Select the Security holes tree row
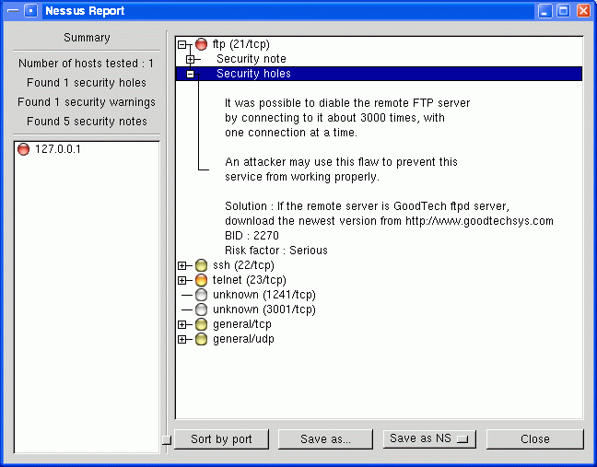The width and height of the screenshot is (597, 467). (253, 74)
